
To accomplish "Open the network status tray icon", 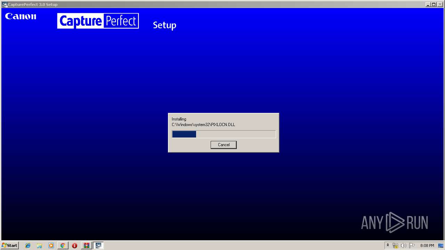I will tap(395, 245).
